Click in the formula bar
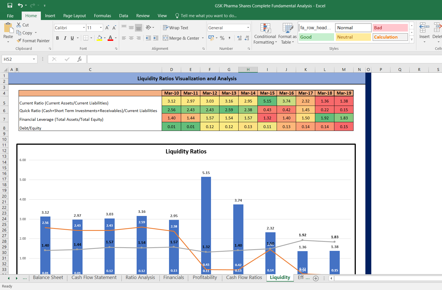The image size is (442, 290). coord(265,59)
